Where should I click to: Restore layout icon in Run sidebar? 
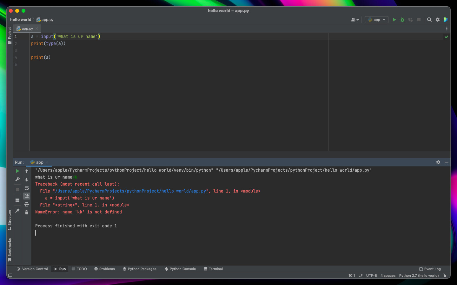17,200
